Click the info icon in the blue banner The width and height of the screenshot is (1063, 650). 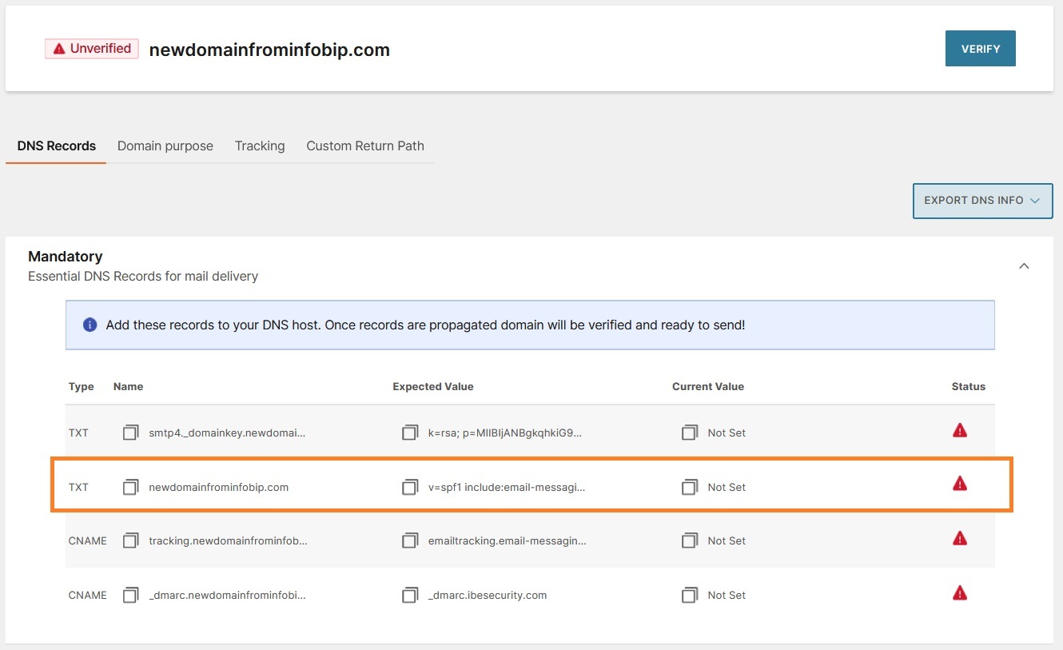[90, 325]
